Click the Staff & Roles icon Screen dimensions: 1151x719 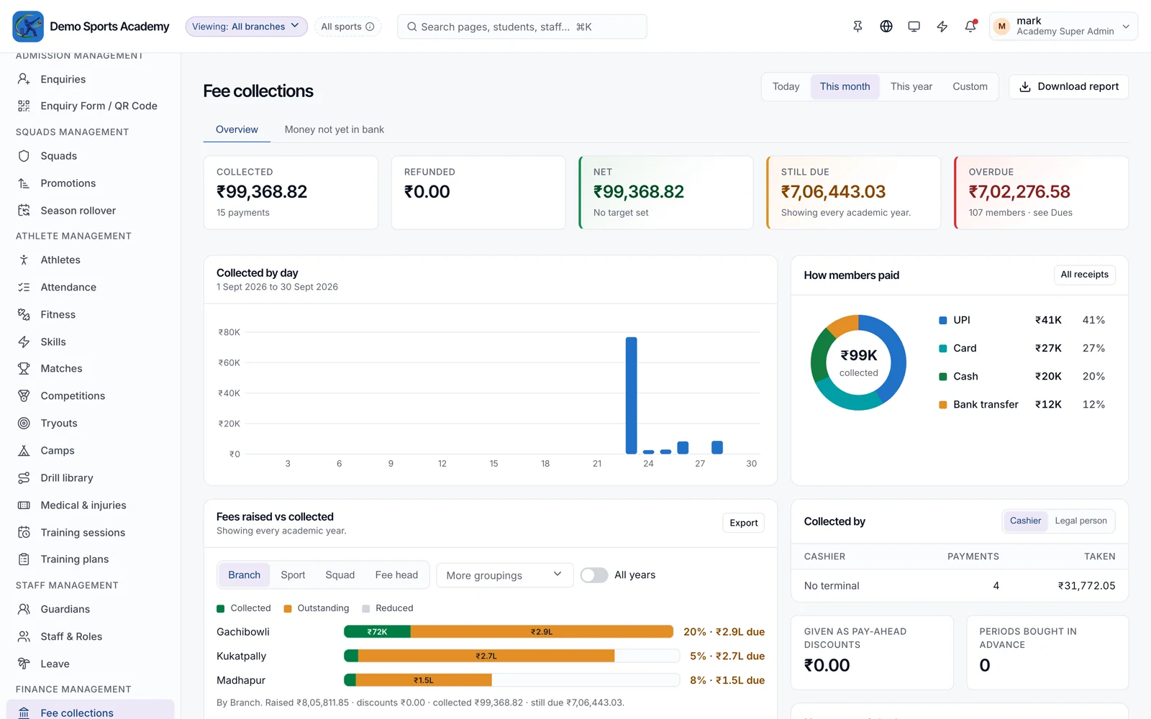[x=24, y=636]
